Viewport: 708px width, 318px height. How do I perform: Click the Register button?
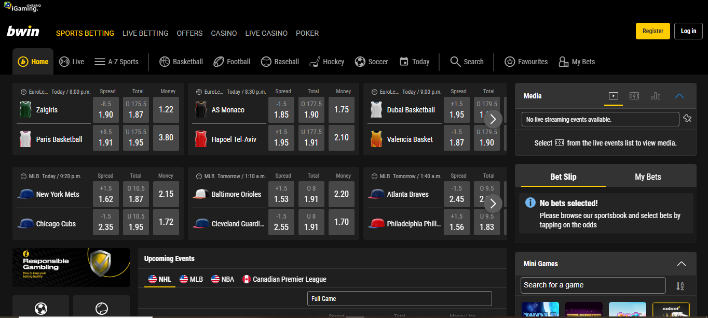653,31
